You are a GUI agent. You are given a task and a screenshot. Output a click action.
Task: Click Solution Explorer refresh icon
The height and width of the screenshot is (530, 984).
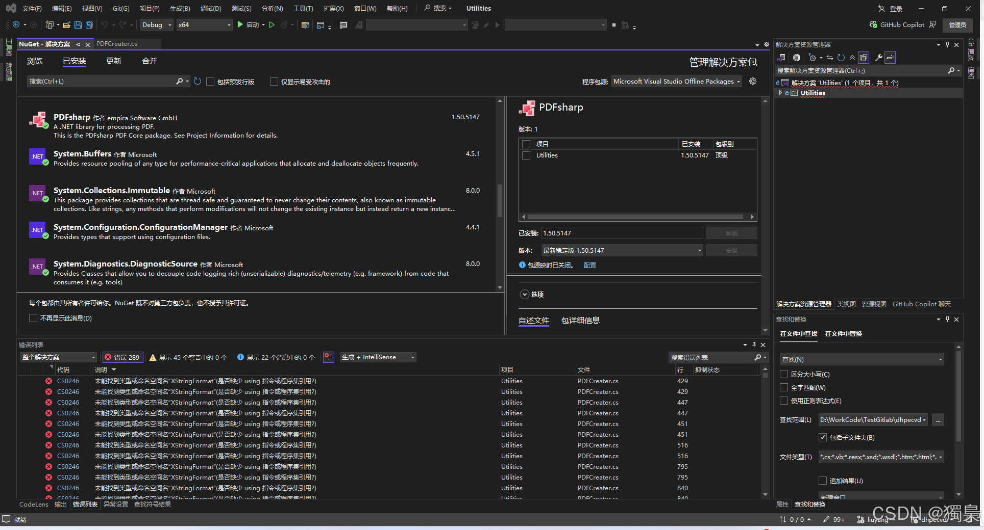[x=841, y=58]
